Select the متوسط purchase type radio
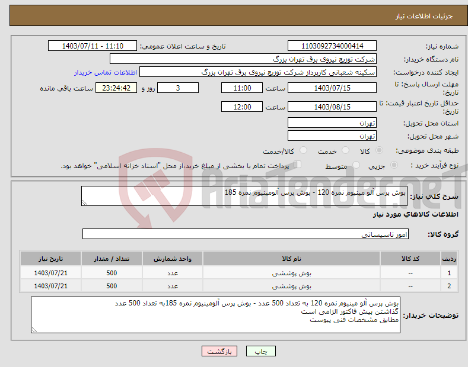 click(356, 165)
